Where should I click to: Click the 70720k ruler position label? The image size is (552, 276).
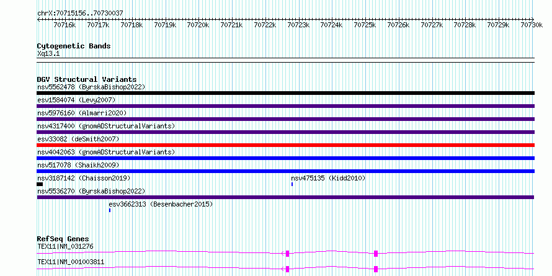pos(198,25)
